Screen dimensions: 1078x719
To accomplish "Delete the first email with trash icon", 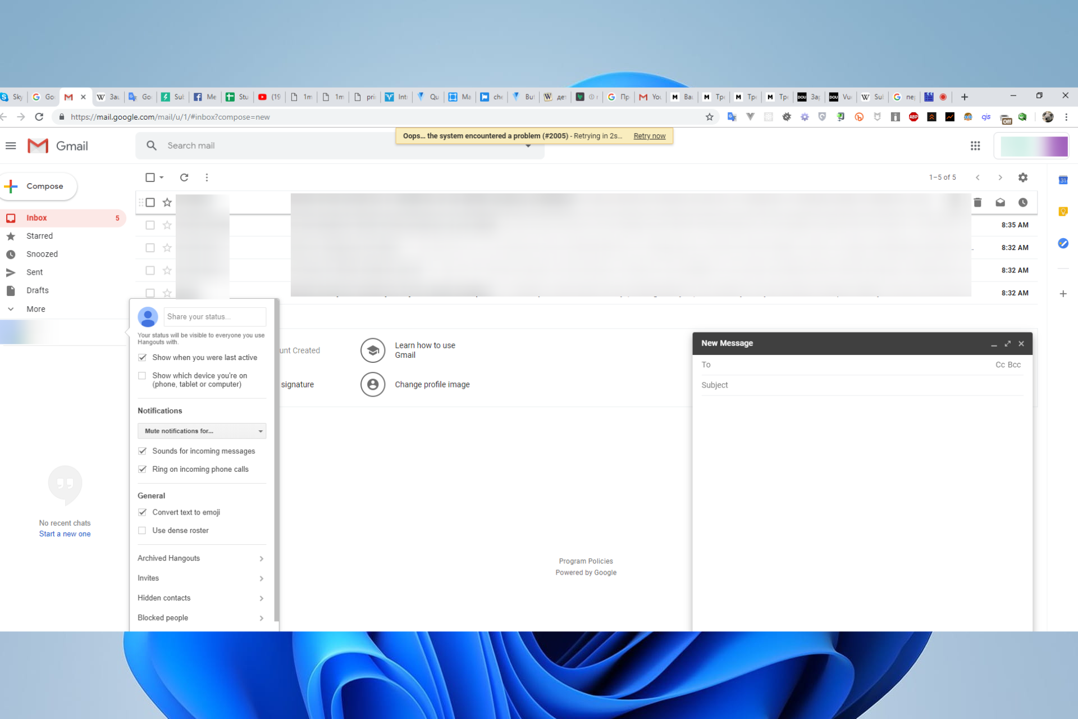I will point(977,203).
